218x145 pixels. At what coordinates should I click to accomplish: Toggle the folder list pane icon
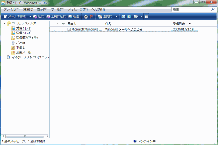146,17
